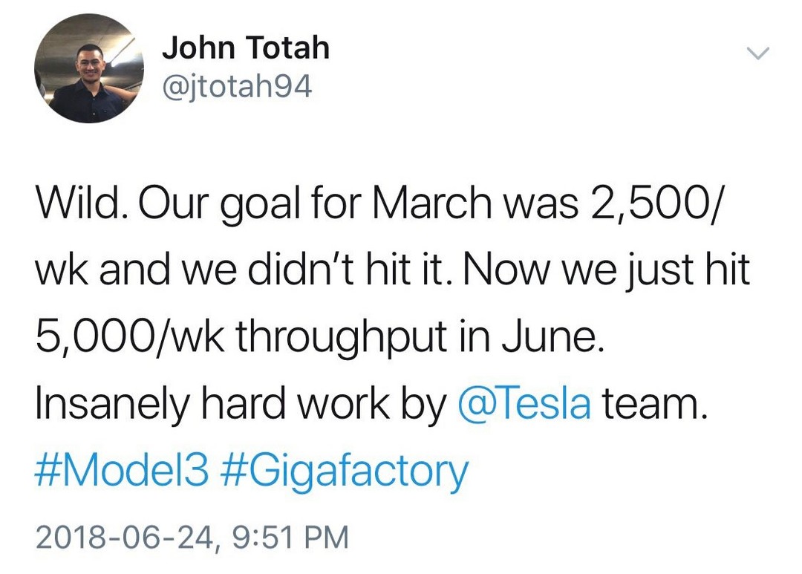
Task: Browse the #Gigafactory hashtag
Action: tap(346, 473)
